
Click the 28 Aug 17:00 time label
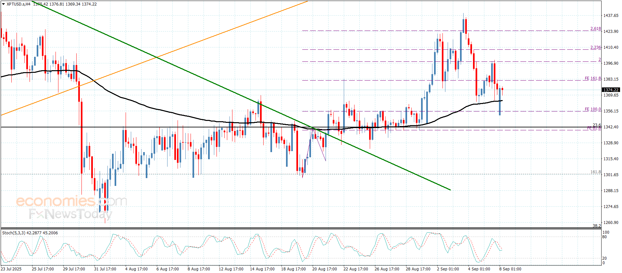tap(418, 269)
